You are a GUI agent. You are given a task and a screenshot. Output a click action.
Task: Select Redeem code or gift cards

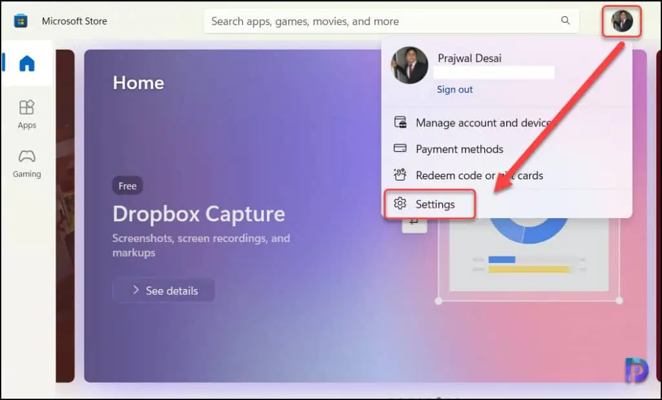507,175
